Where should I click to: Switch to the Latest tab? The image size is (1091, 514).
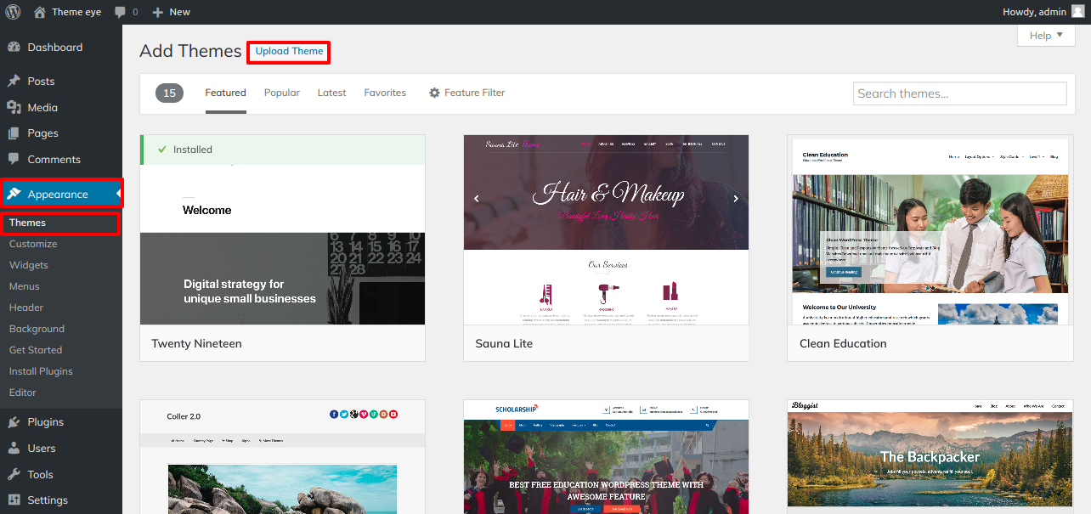(331, 93)
